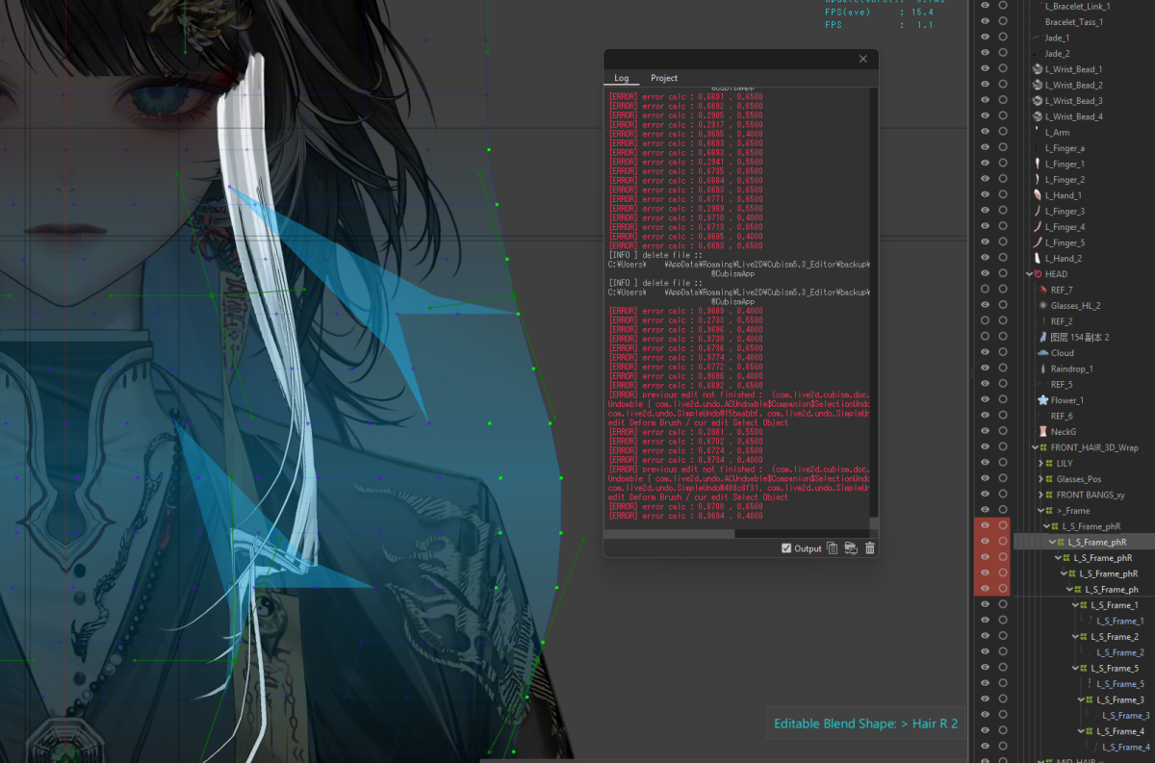Collapse the HEAD group
This screenshot has width=1155, height=763.
pos(1029,274)
